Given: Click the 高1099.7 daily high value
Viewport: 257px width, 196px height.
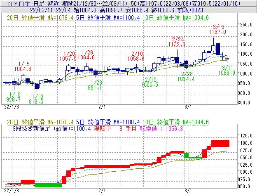Looking at the screenshot, I should (x=111, y=10).
